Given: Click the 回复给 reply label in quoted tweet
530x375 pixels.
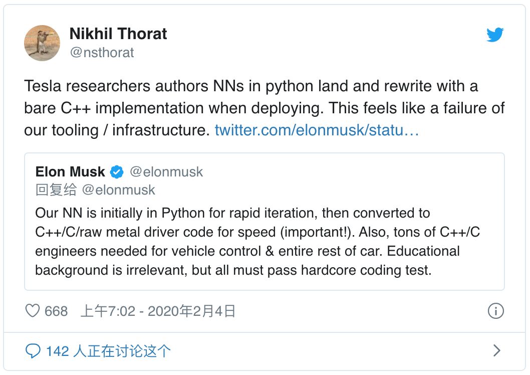Looking at the screenshot, I should pyautogui.click(x=56, y=190).
